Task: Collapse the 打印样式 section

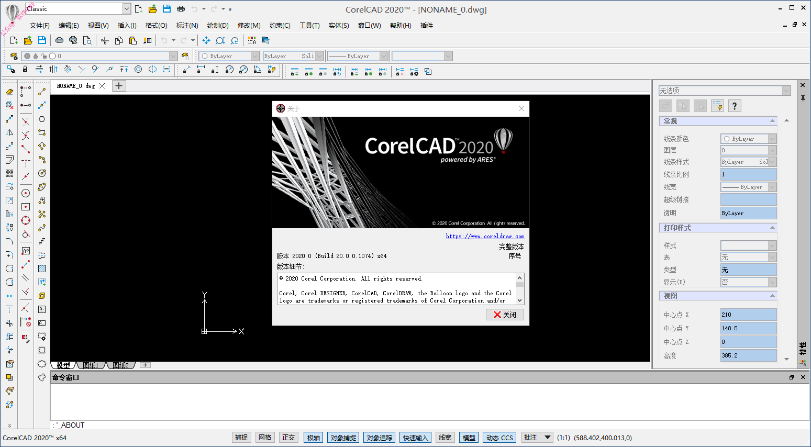Action: tap(773, 228)
